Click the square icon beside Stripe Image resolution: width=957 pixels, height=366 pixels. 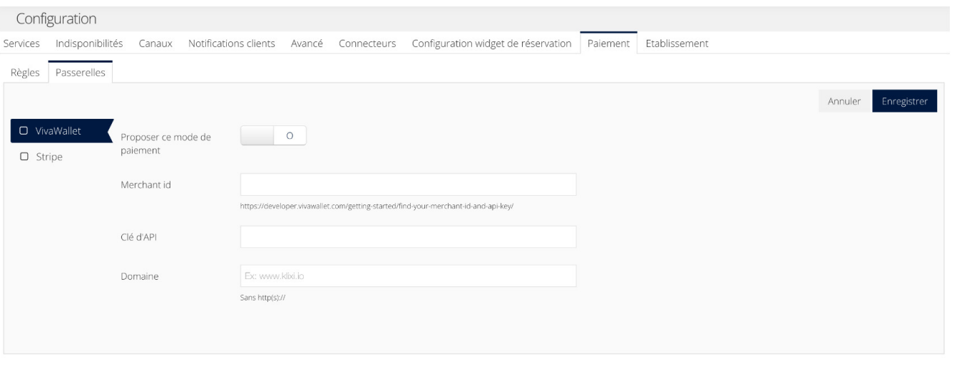(24, 157)
